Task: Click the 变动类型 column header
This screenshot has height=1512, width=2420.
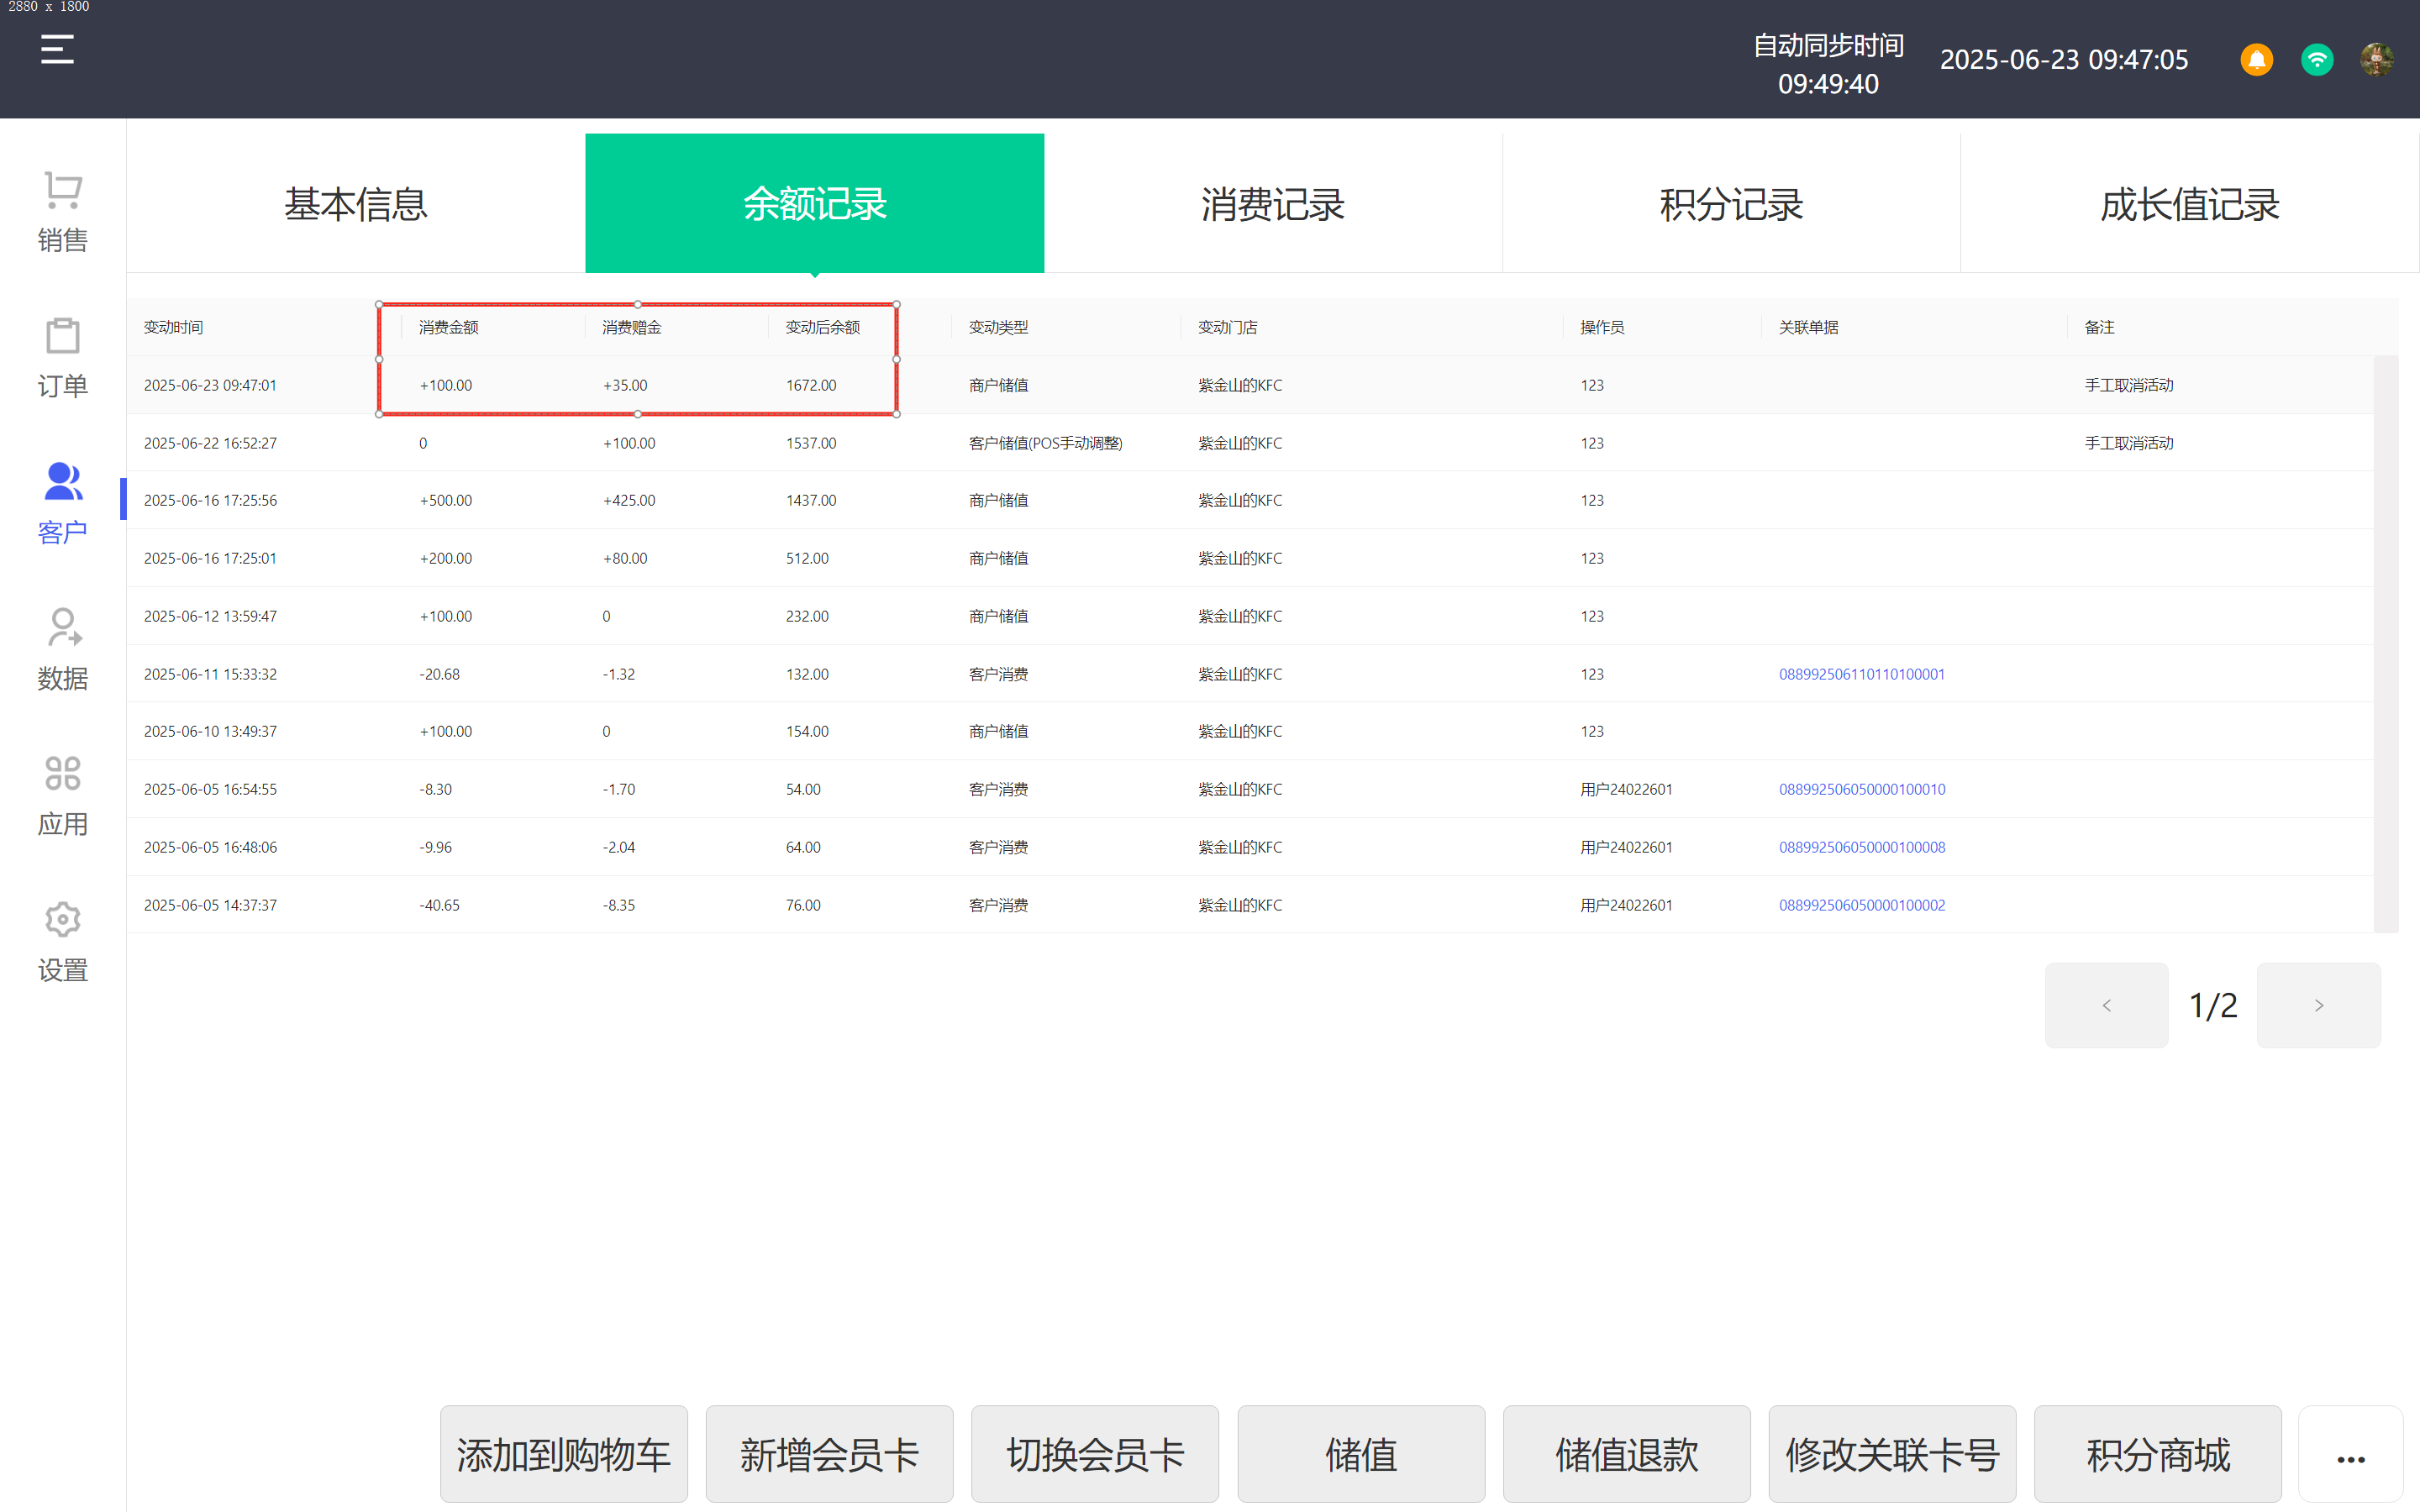Action: [x=998, y=327]
